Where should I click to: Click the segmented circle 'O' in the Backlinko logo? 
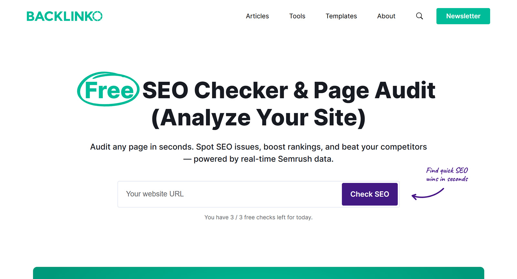[98, 16]
